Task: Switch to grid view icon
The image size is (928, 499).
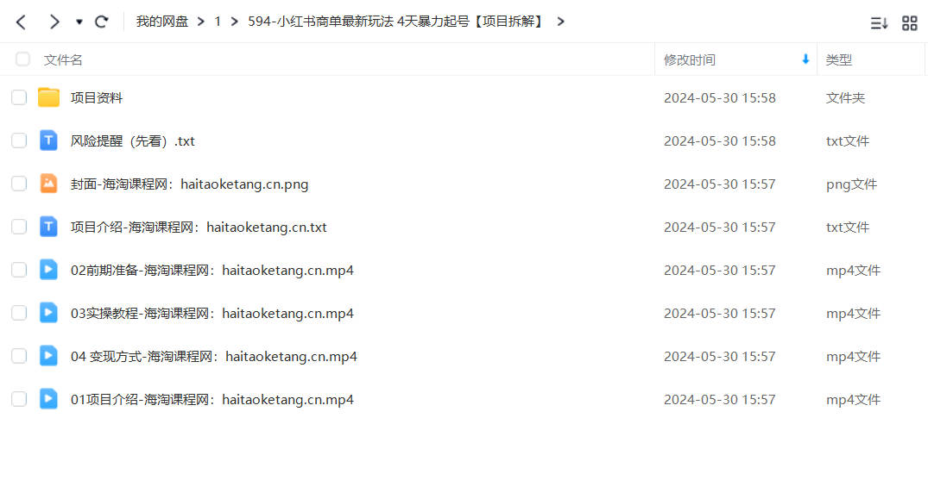Action: click(x=910, y=23)
